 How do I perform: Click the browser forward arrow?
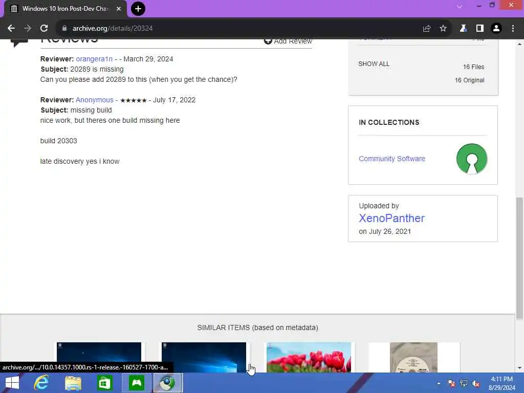point(28,29)
